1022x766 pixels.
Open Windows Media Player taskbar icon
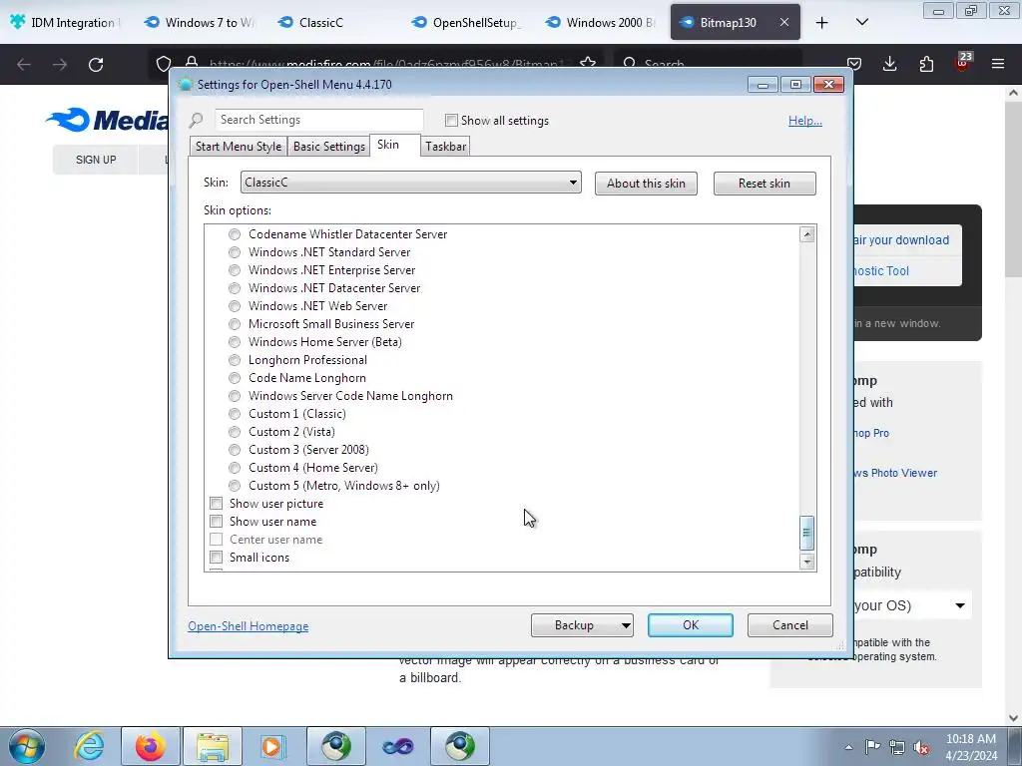272,746
